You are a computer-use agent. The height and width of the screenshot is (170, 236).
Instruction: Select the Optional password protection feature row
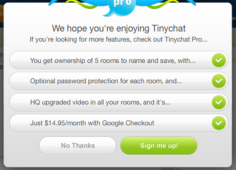(119, 81)
